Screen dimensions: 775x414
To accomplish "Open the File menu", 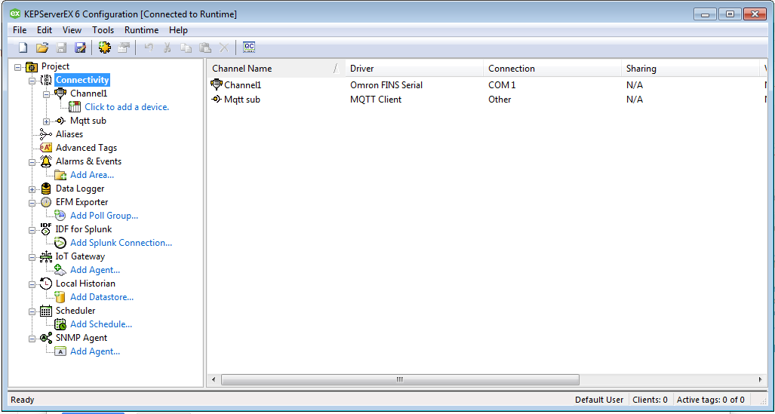I will (20, 30).
